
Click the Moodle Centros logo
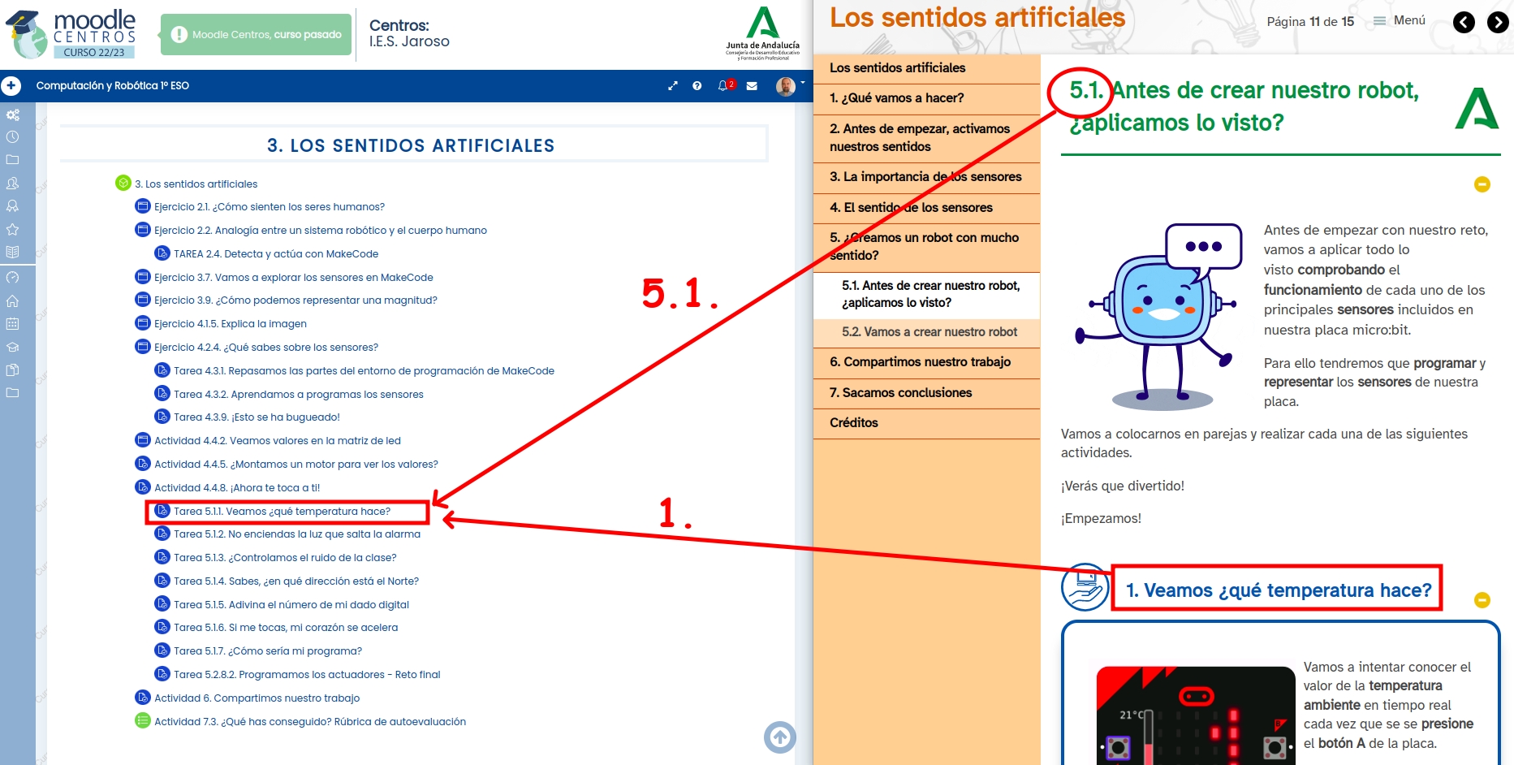tap(70, 33)
